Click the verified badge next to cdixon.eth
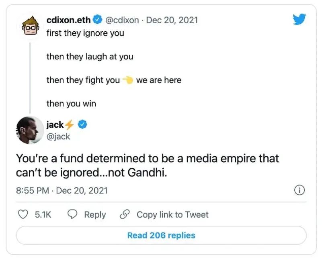The width and height of the screenshot is (328, 259). [98, 19]
